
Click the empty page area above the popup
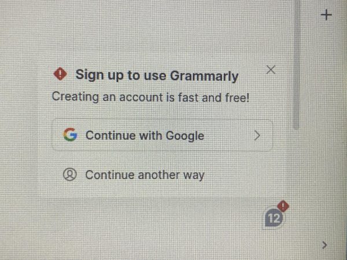pos(155,33)
